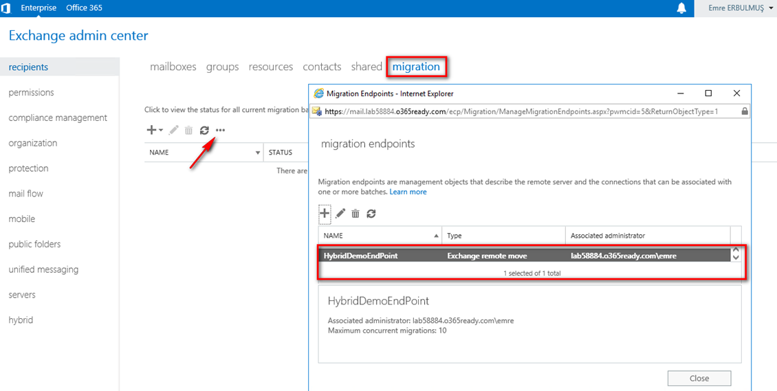Click the mail page icon beside the URL
The image size is (777, 391).
[316, 111]
